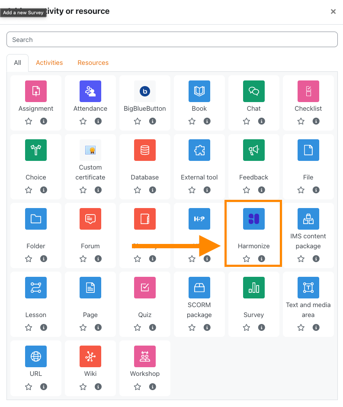343x407 pixels.
Task: Toggle the favourite star for Chat
Action: [x=247, y=122]
